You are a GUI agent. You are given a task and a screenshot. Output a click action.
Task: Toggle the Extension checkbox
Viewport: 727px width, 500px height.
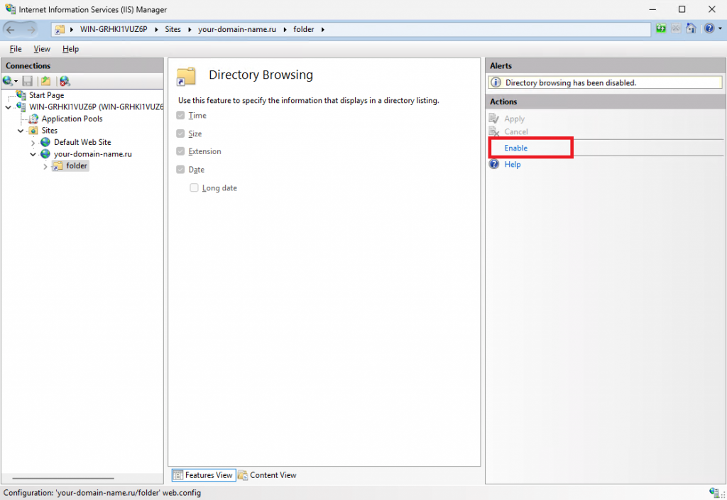tap(180, 151)
